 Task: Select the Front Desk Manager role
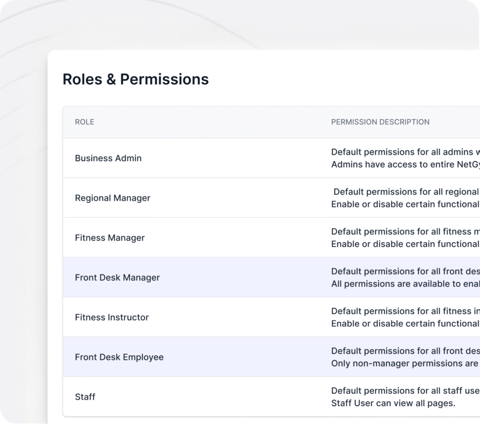point(117,278)
